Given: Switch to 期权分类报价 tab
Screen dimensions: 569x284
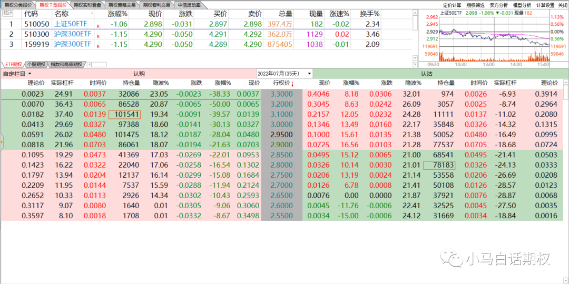Looking at the screenshot, I should (x=18, y=4).
